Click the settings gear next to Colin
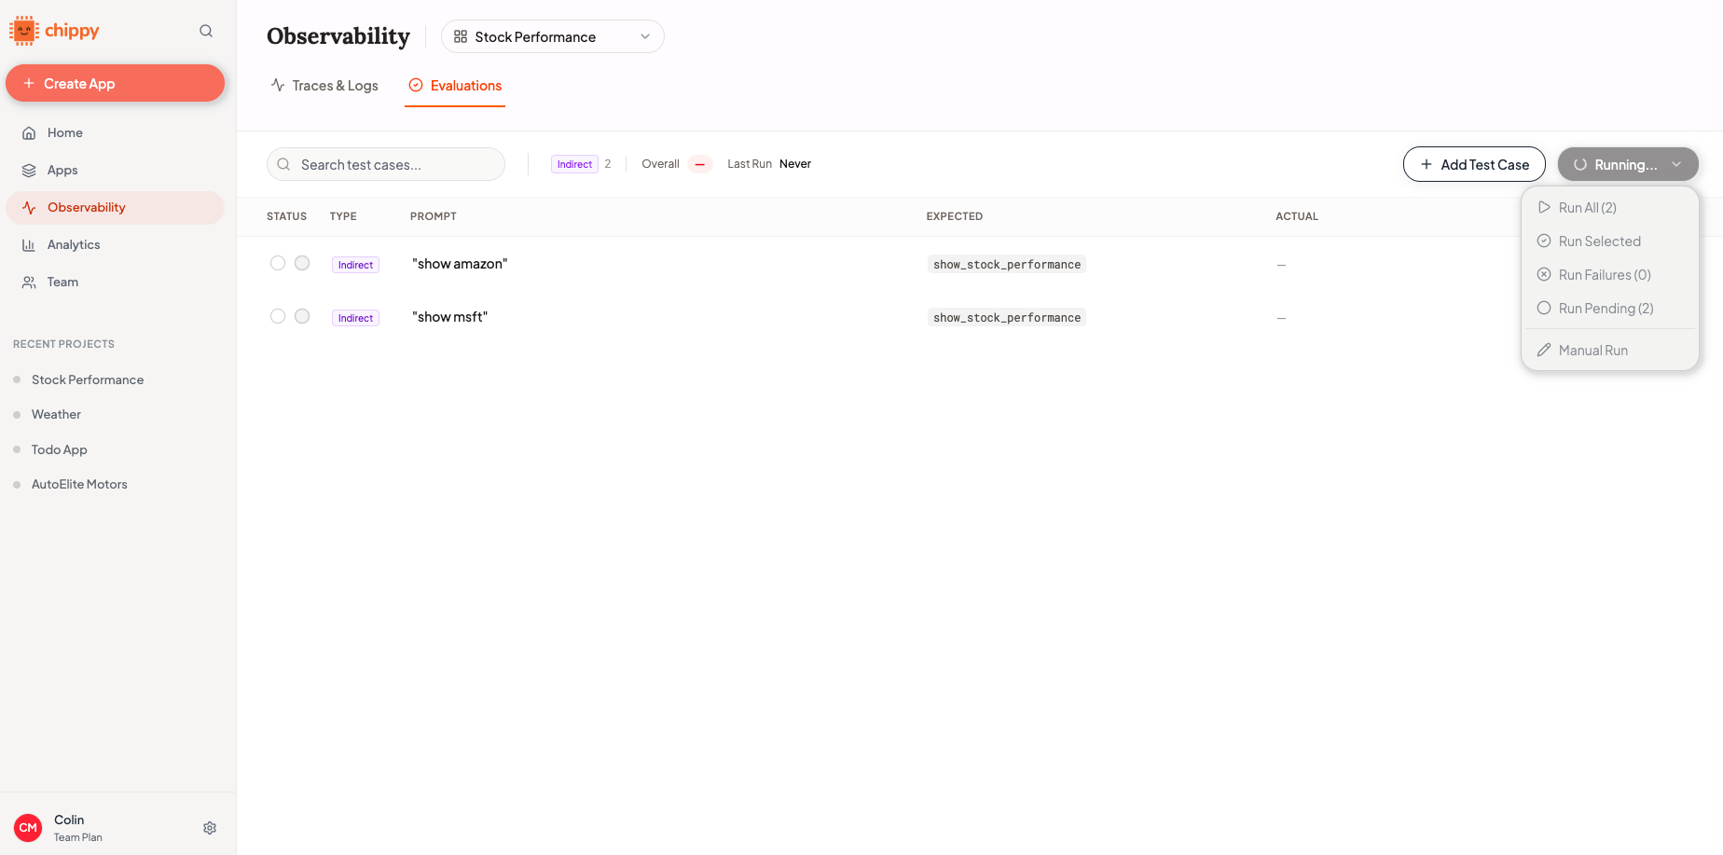The width and height of the screenshot is (1723, 855). [210, 828]
